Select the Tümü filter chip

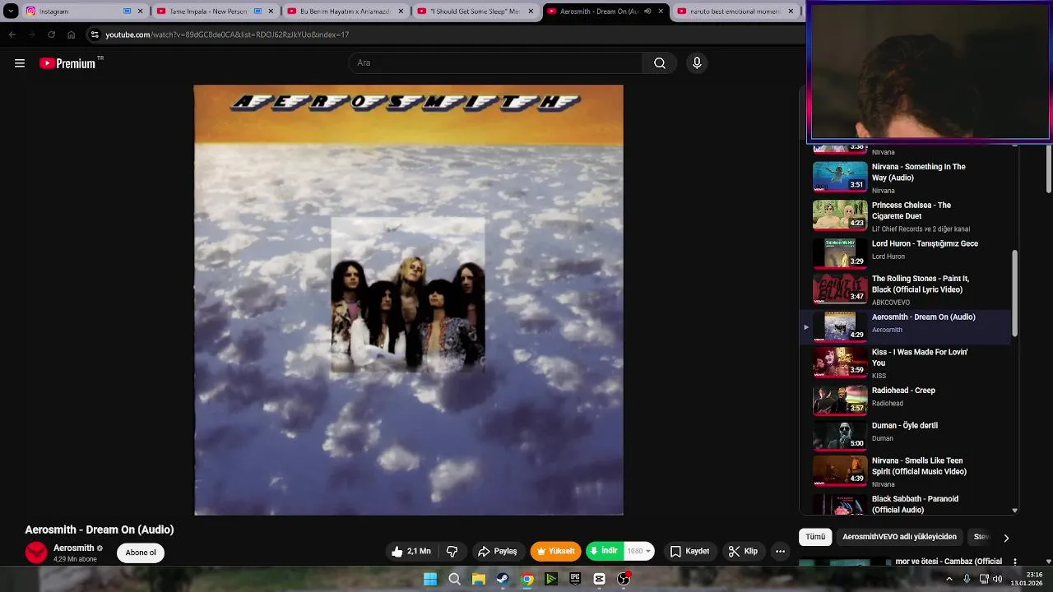coord(815,537)
